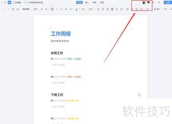Click the auto-save status text
This screenshot has width=172, height=124.
(36, 2)
